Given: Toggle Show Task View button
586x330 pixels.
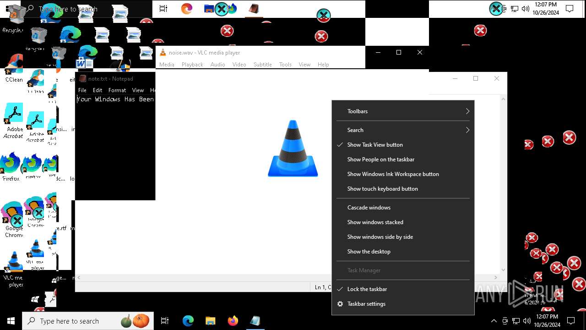Looking at the screenshot, I should point(403,145).
